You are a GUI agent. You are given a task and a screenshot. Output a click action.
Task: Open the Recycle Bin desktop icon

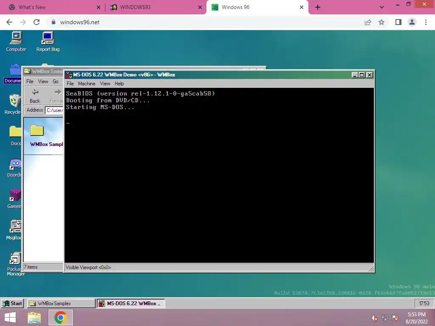pos(13,104)
